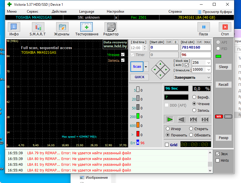This screenshot has height=183, width=241.
Task: Open the timeout 10000 dropdown
Action: point(208,70)
